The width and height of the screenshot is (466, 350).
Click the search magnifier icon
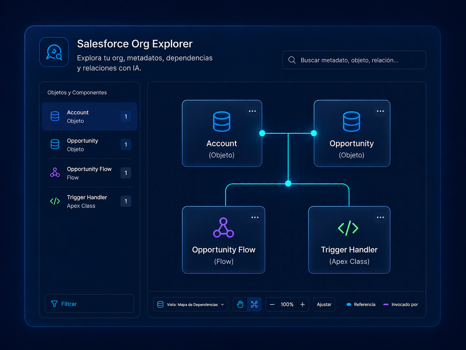pyautogui.click(x=292, y=60)
